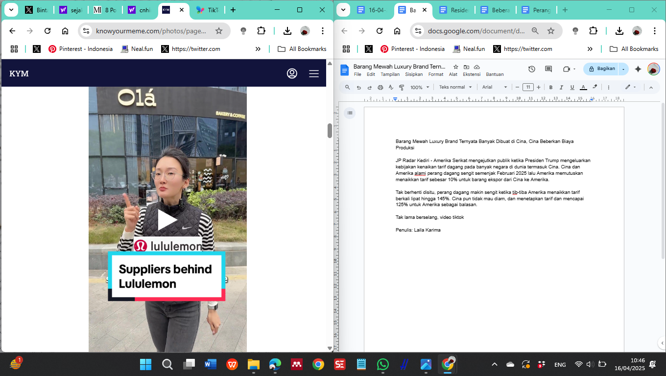
Task: Expand hidden bookmarks chevron in KYM window
Action: pos(258,49)
